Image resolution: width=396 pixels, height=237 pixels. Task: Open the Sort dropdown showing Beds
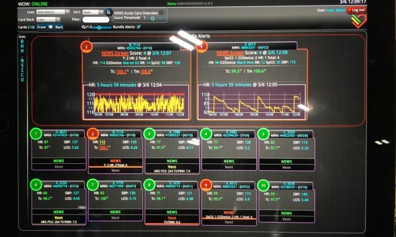(93, 12)
